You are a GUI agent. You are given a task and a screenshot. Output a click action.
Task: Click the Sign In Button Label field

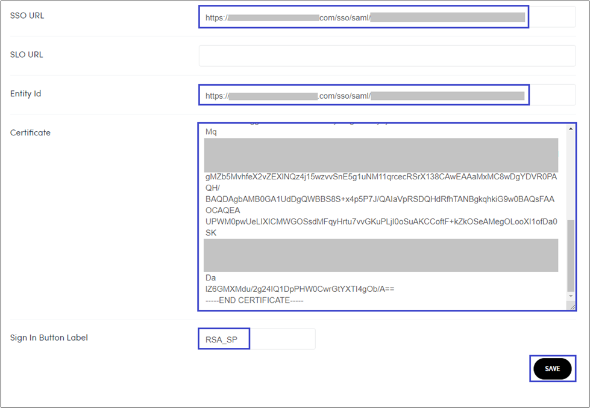253,338
